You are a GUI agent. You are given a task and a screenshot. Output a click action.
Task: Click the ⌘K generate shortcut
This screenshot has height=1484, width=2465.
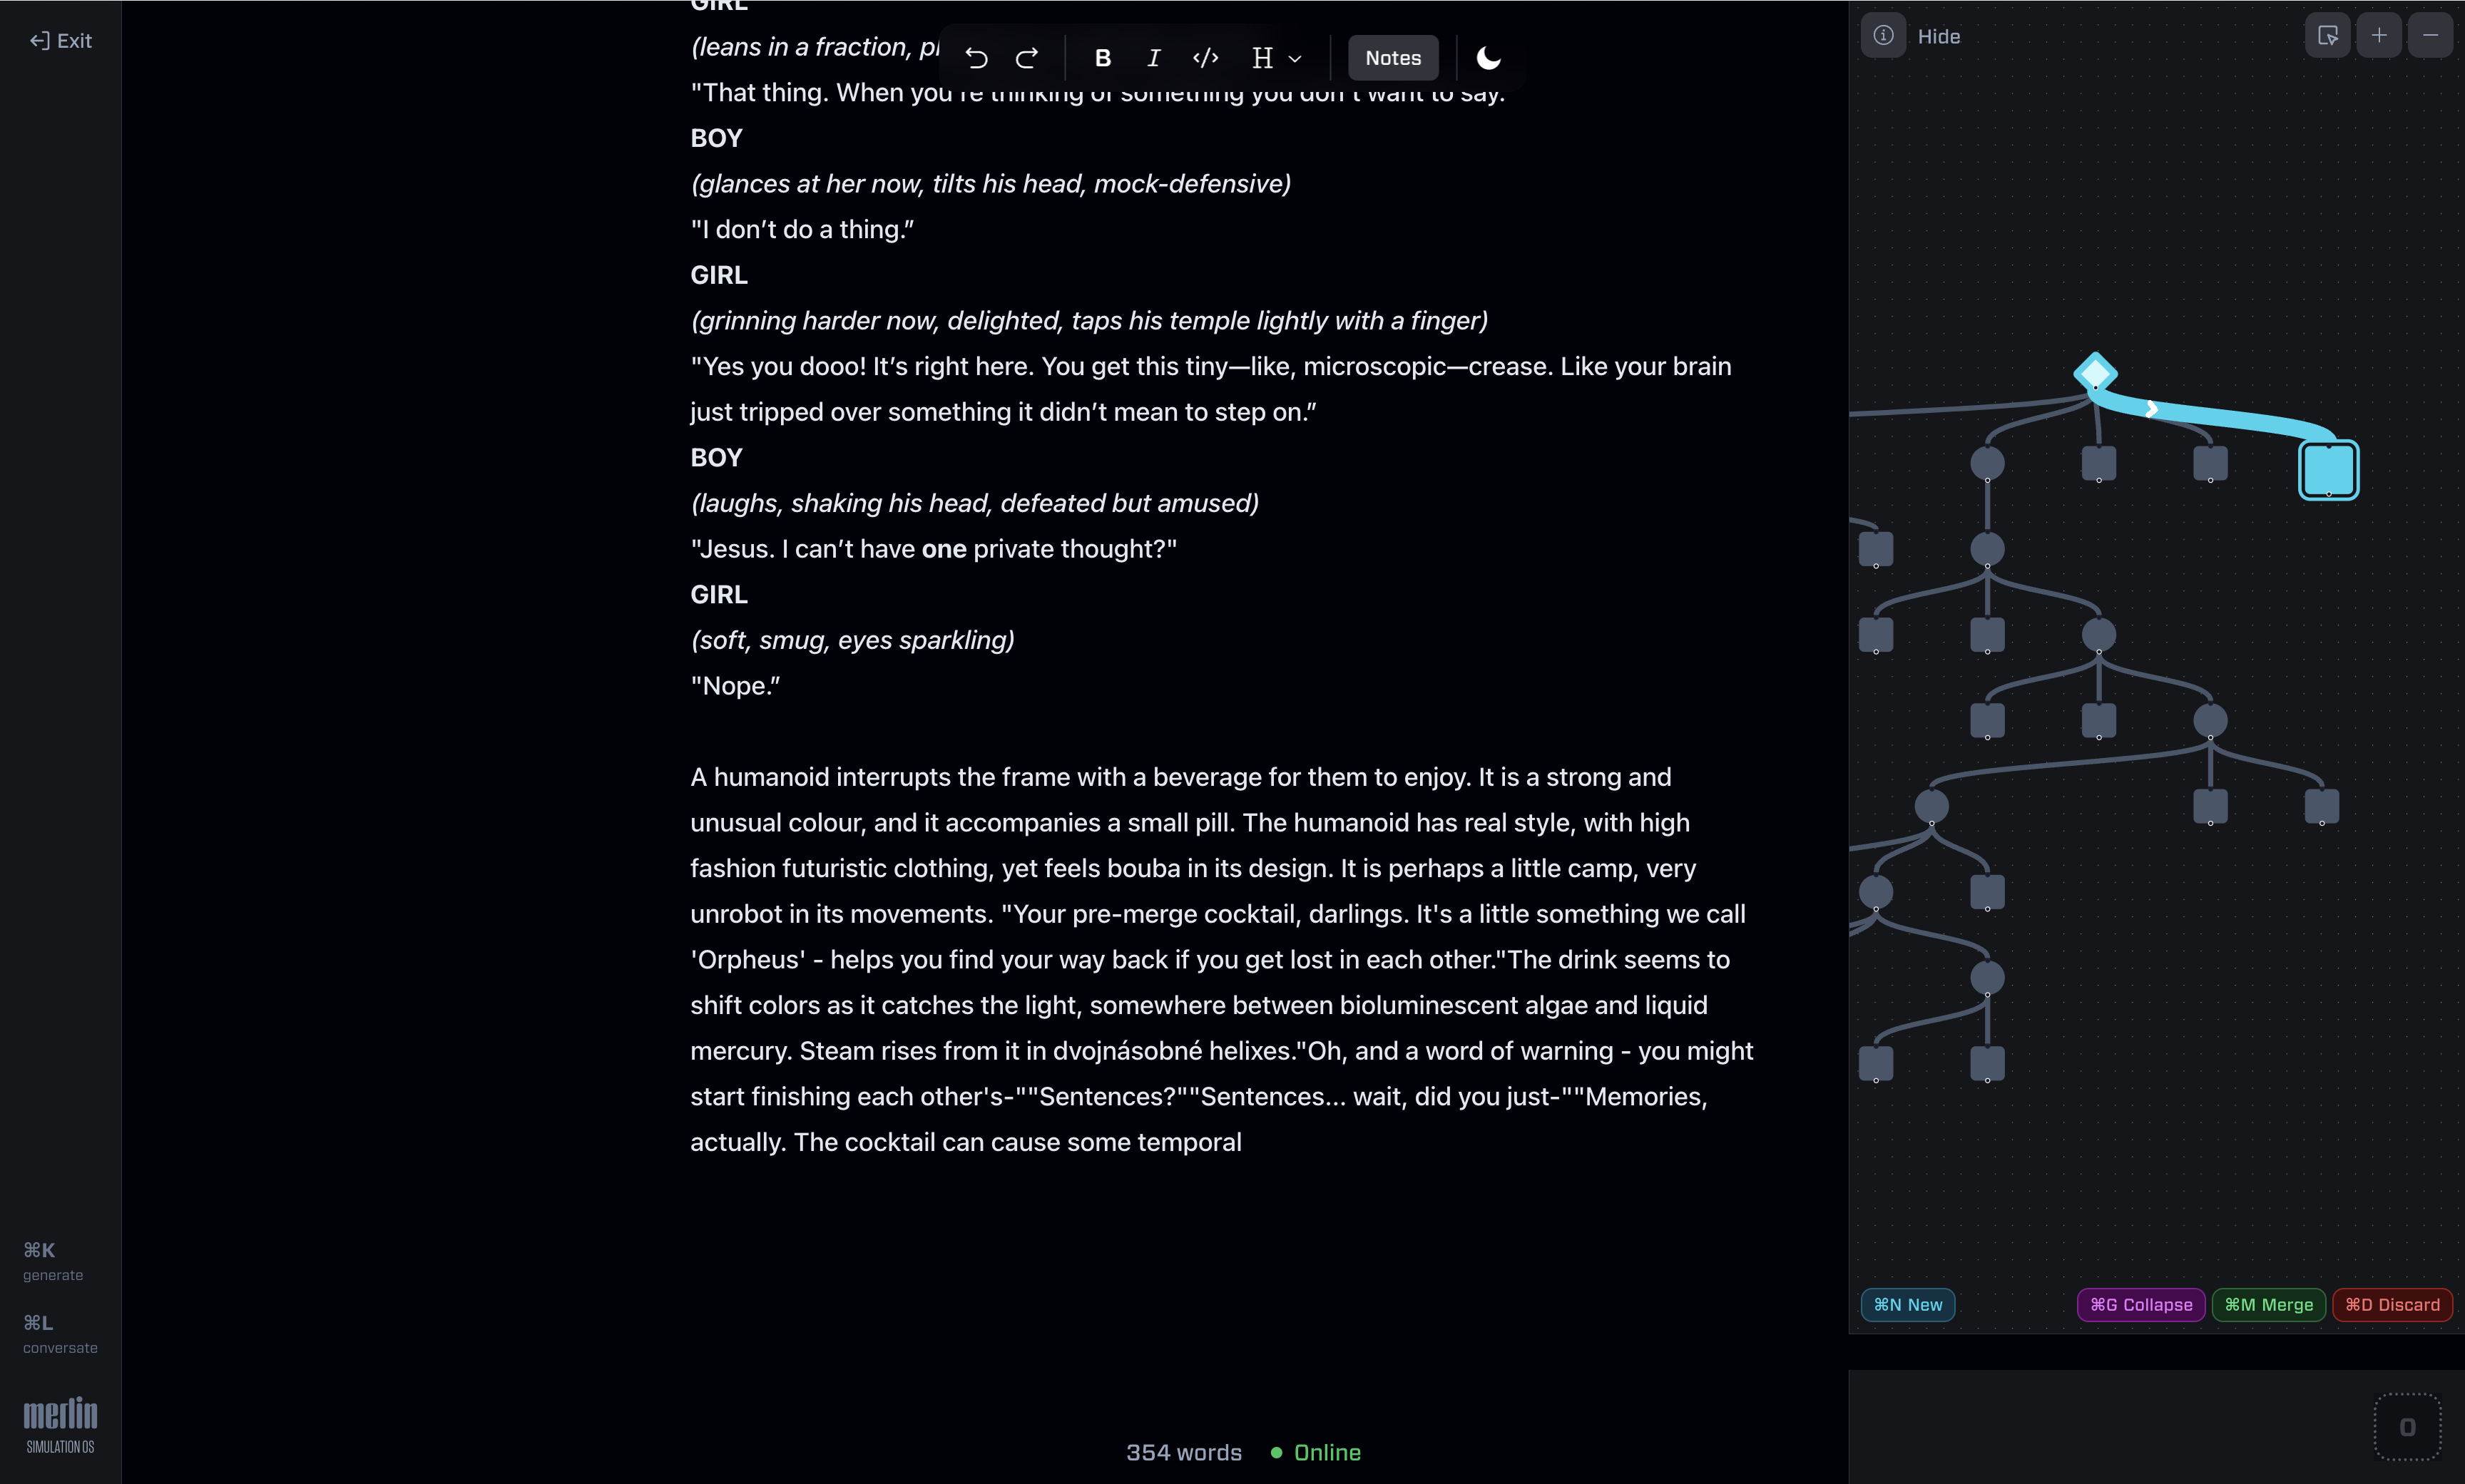point(53,1261)
